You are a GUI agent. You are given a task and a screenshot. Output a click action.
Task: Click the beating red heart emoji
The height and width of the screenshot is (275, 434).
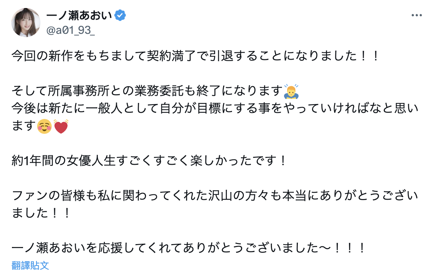pyautogui.click(x=60, y=126)
